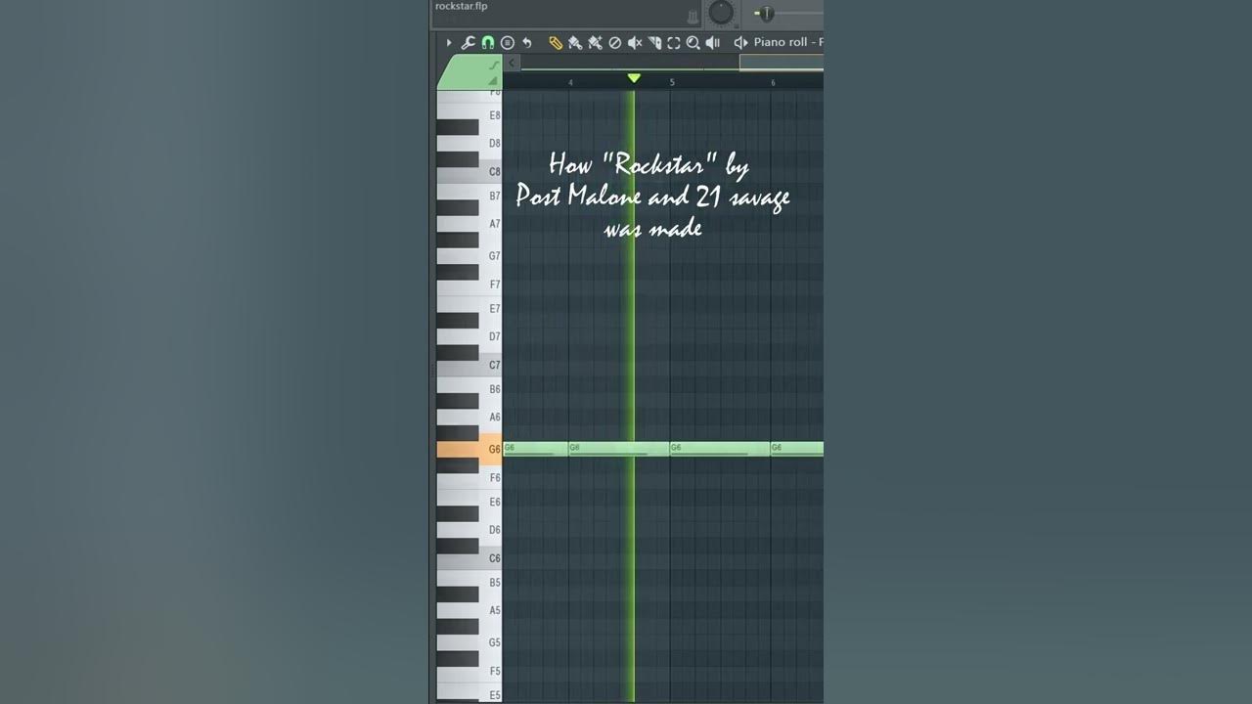Play the B5 piano key

tap(469, 584)
